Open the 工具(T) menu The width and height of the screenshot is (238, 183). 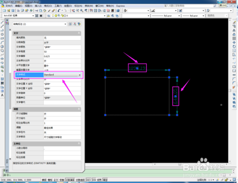[x=58, y=6]
